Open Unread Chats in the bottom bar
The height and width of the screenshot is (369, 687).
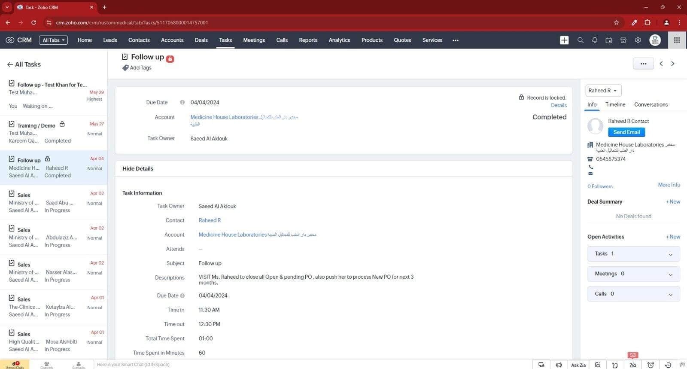coord(15,364)
